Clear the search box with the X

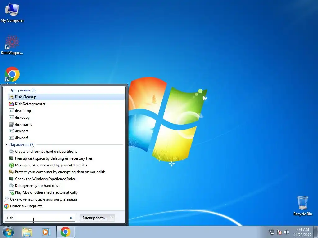[x=71, y=218]
